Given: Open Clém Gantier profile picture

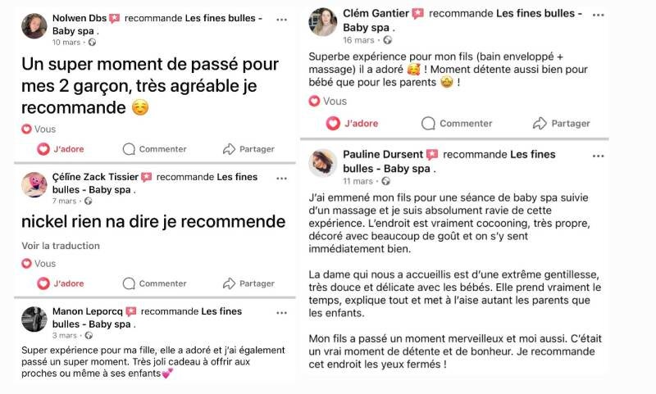Looking at the screenshot, I should click(x=323, y=21).
